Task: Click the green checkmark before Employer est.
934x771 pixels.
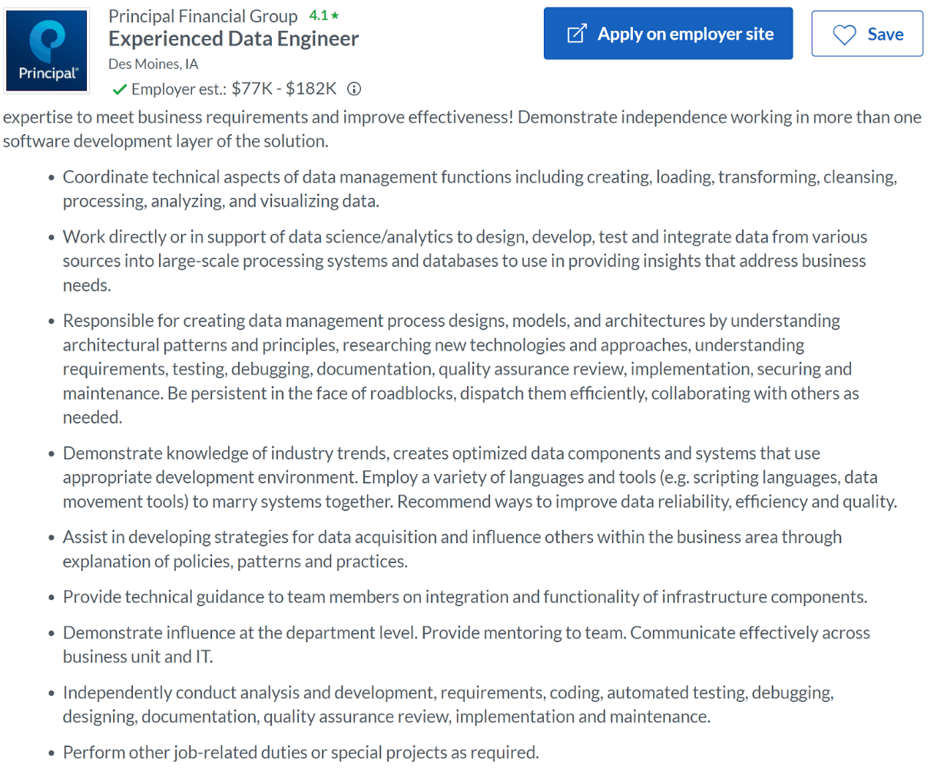Action: click(120, 89)
